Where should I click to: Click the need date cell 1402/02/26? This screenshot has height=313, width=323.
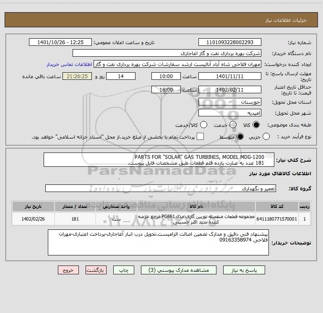(x=33, y=219)
